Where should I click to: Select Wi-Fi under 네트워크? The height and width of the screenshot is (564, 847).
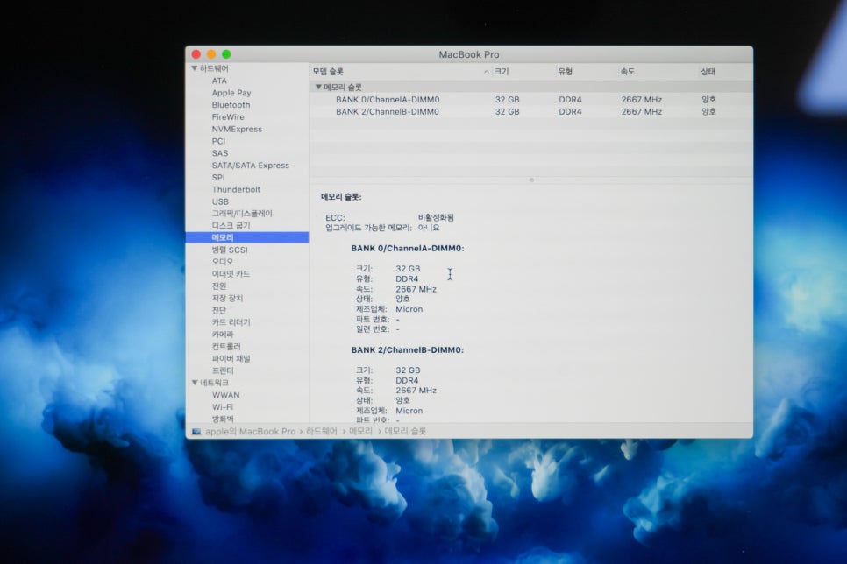(x=223, y=407)
